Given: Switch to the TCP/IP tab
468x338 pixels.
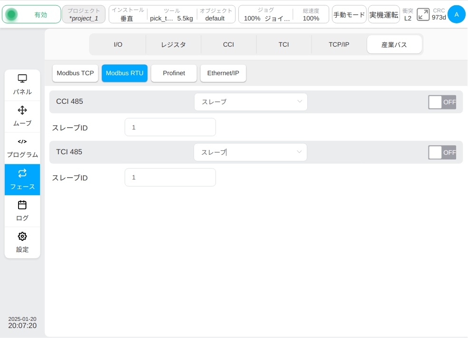Looking at the screenshot, I should pos(339,45).
